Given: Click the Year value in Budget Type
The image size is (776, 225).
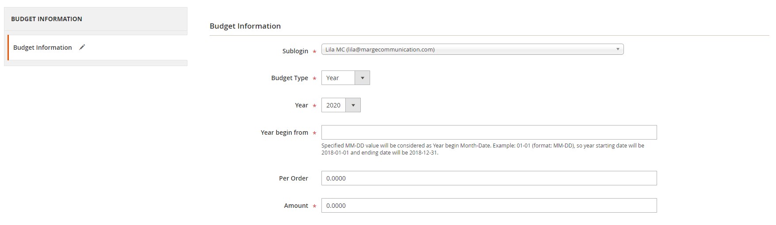Looking at the screenshot, I should pos(333,78).
